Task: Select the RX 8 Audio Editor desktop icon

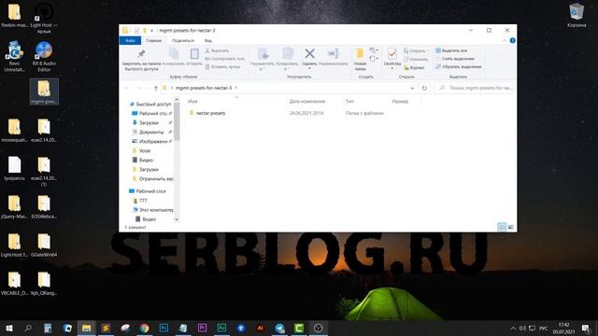Action: point(44,56)
